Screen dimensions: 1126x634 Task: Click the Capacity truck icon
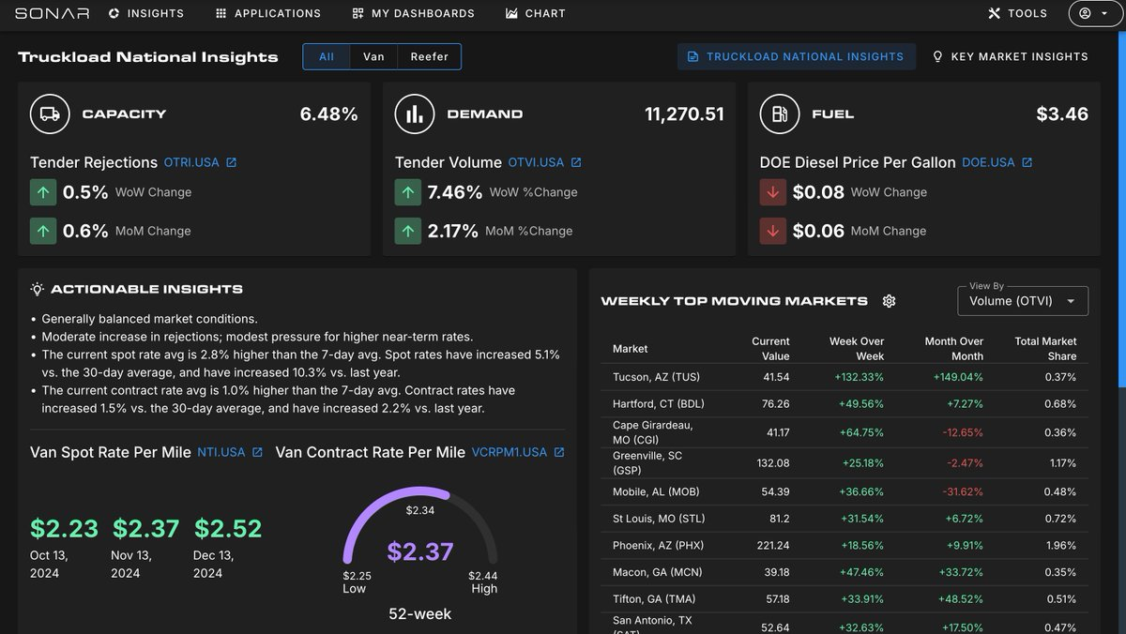(50, 113)
